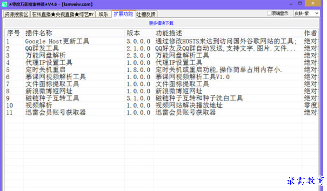Sort by the 插件名称 column header

(x=39, y=33)
